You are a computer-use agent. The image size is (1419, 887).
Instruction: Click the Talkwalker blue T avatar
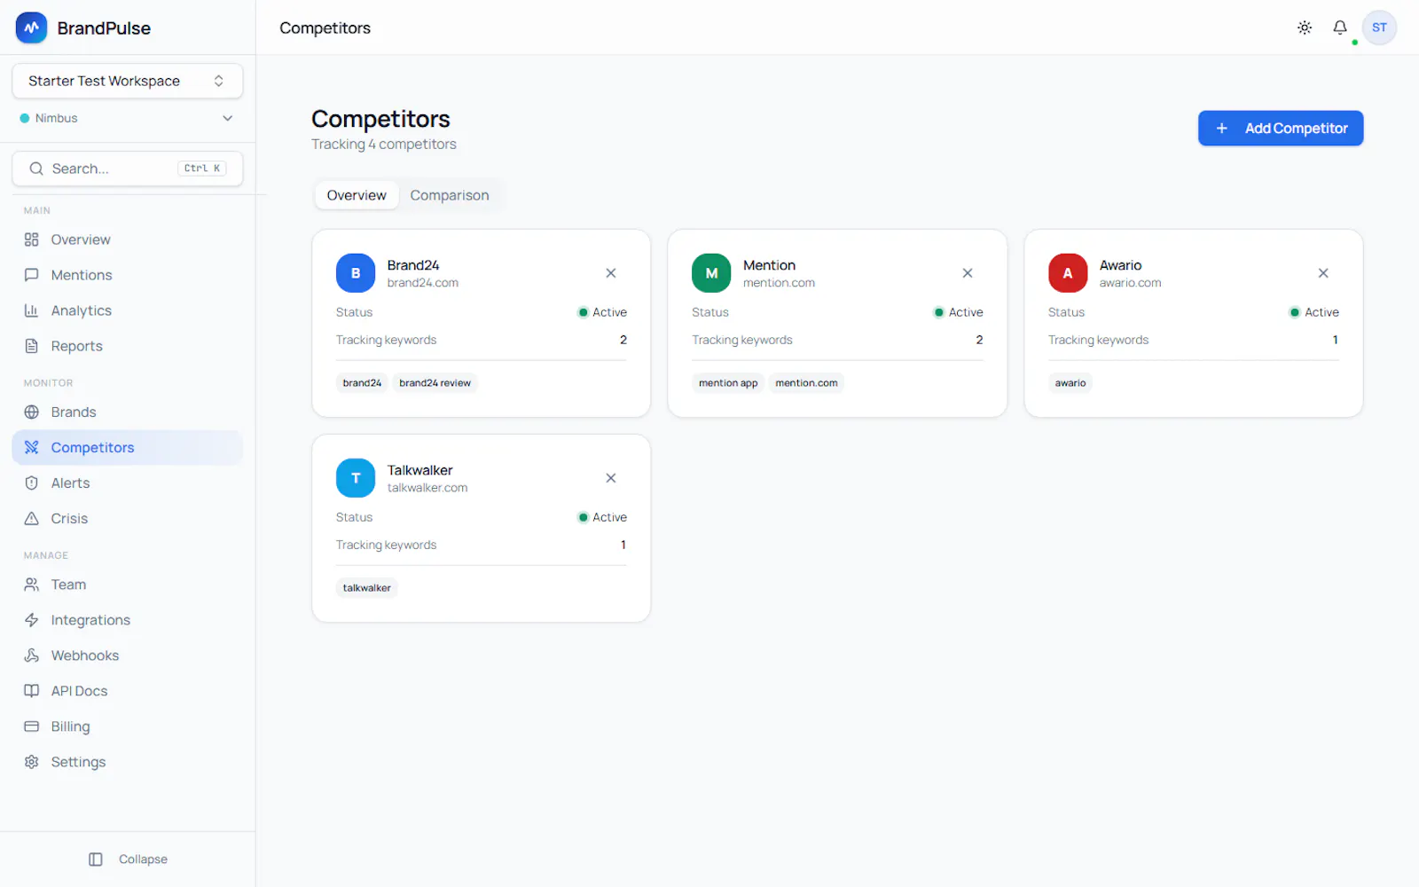(x=356, y=478)
